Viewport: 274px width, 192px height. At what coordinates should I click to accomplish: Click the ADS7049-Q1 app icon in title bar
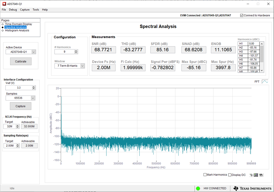pos(4,4)
